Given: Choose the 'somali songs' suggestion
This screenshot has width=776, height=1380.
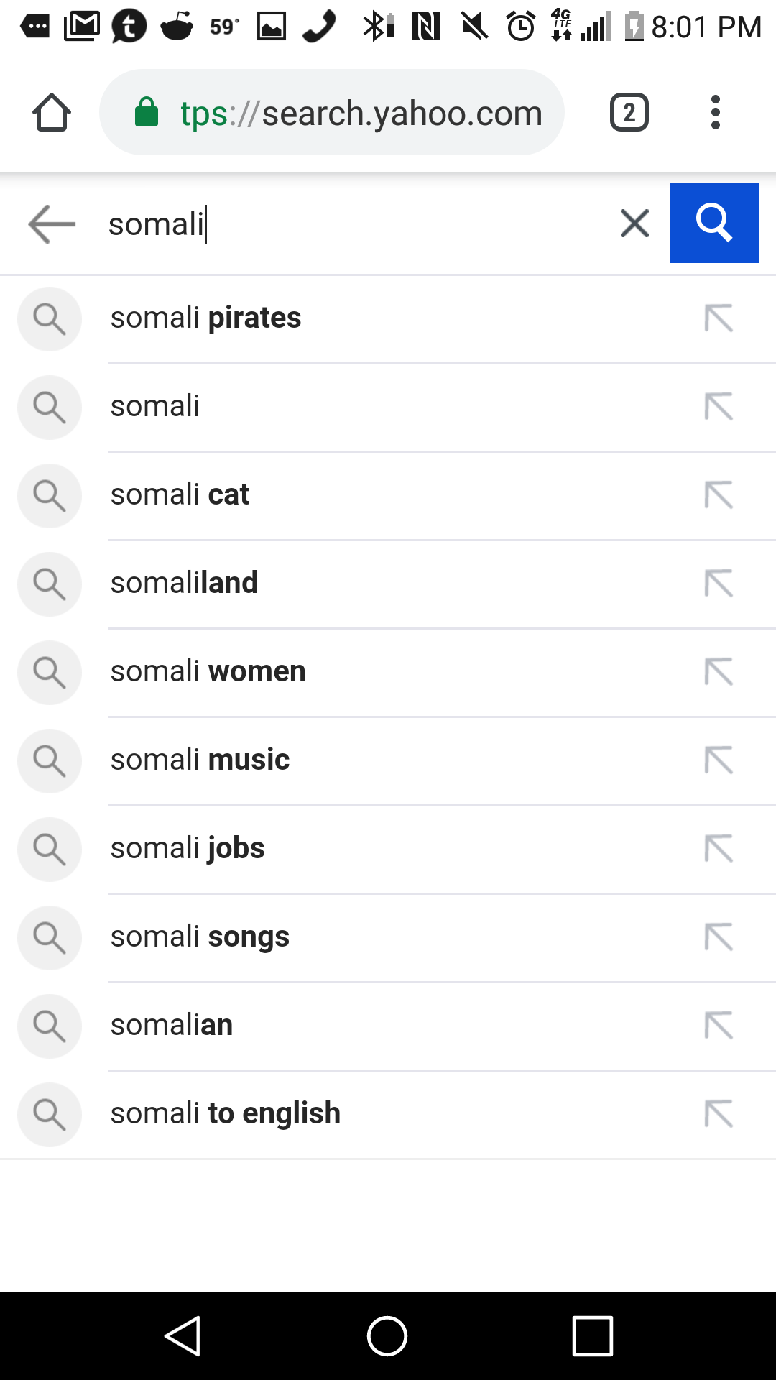Looking at the screenshot, I should click(388, 937).
